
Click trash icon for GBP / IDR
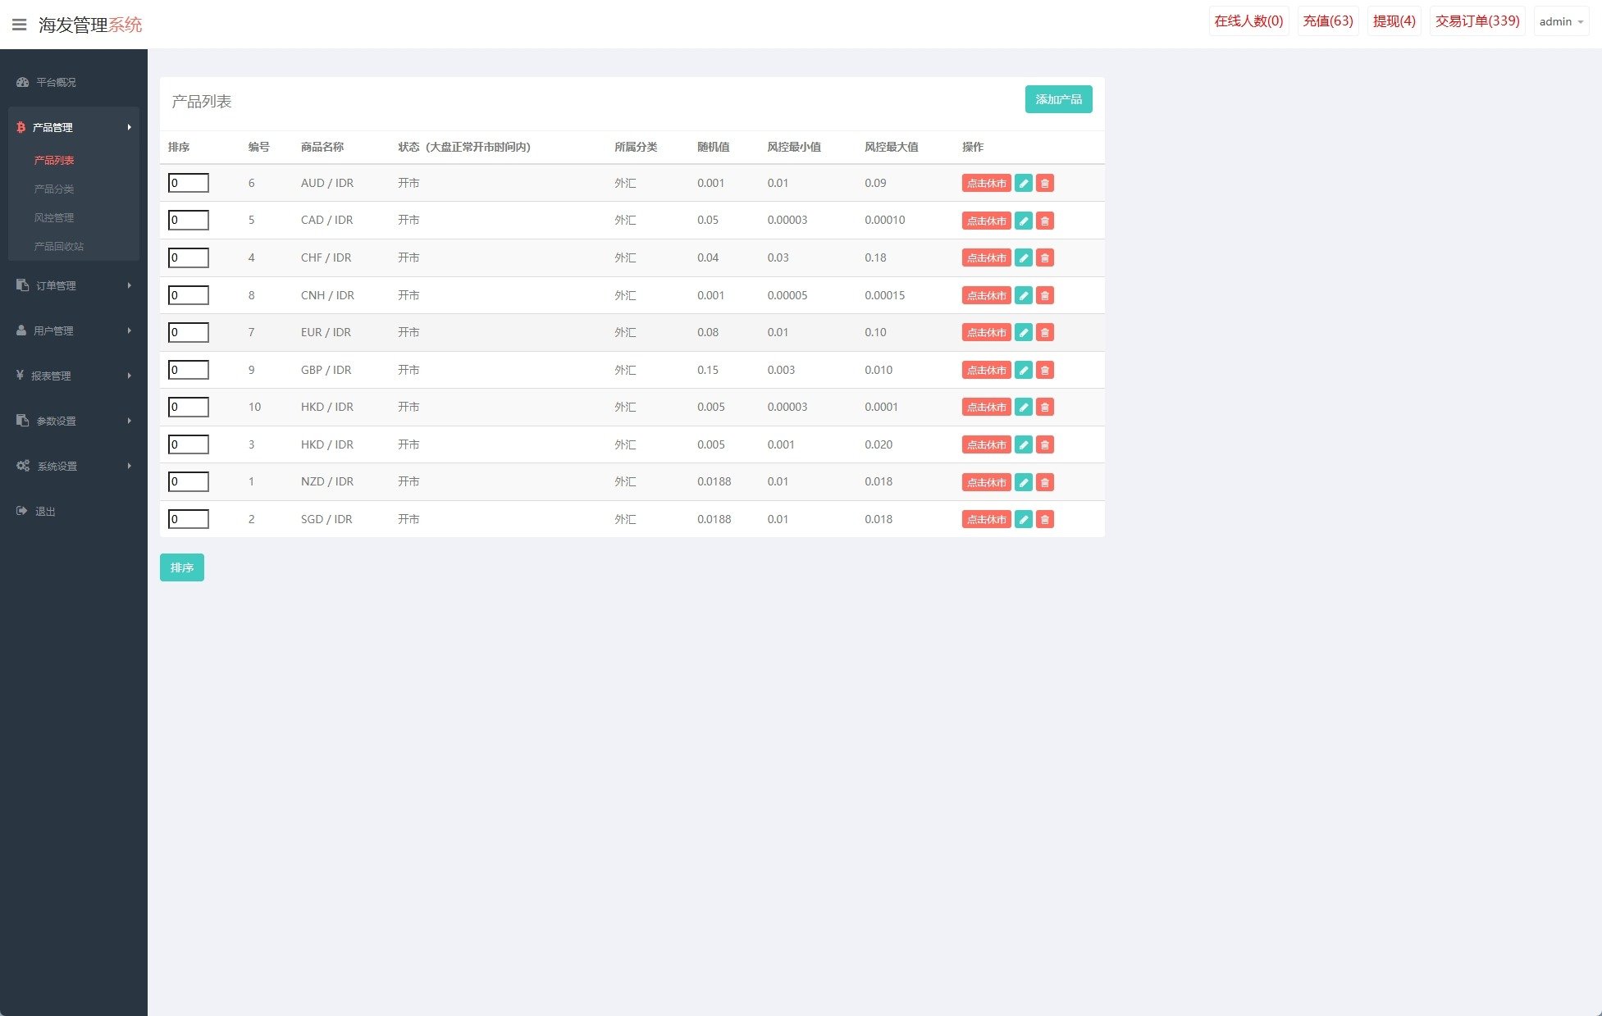pos(1044,370)
